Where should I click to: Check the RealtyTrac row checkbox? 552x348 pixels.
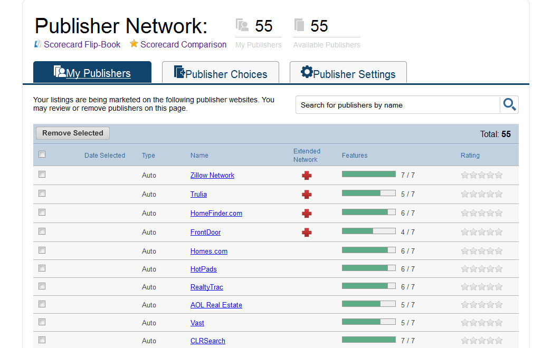point(42,286)
